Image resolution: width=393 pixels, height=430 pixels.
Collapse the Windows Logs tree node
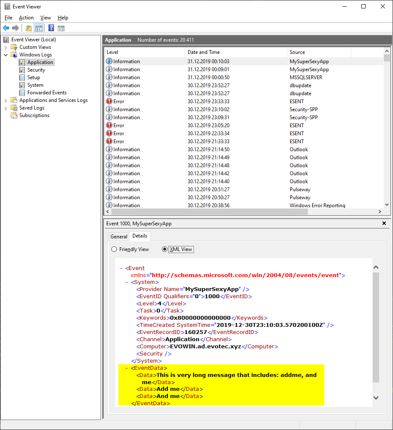click(5, 55)
